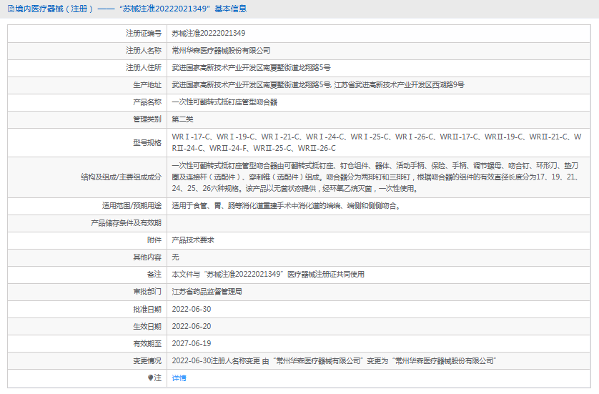
Task: Click registrant name 常州华森医疗器械股份有限公司
Action: (x=221, y=51)
